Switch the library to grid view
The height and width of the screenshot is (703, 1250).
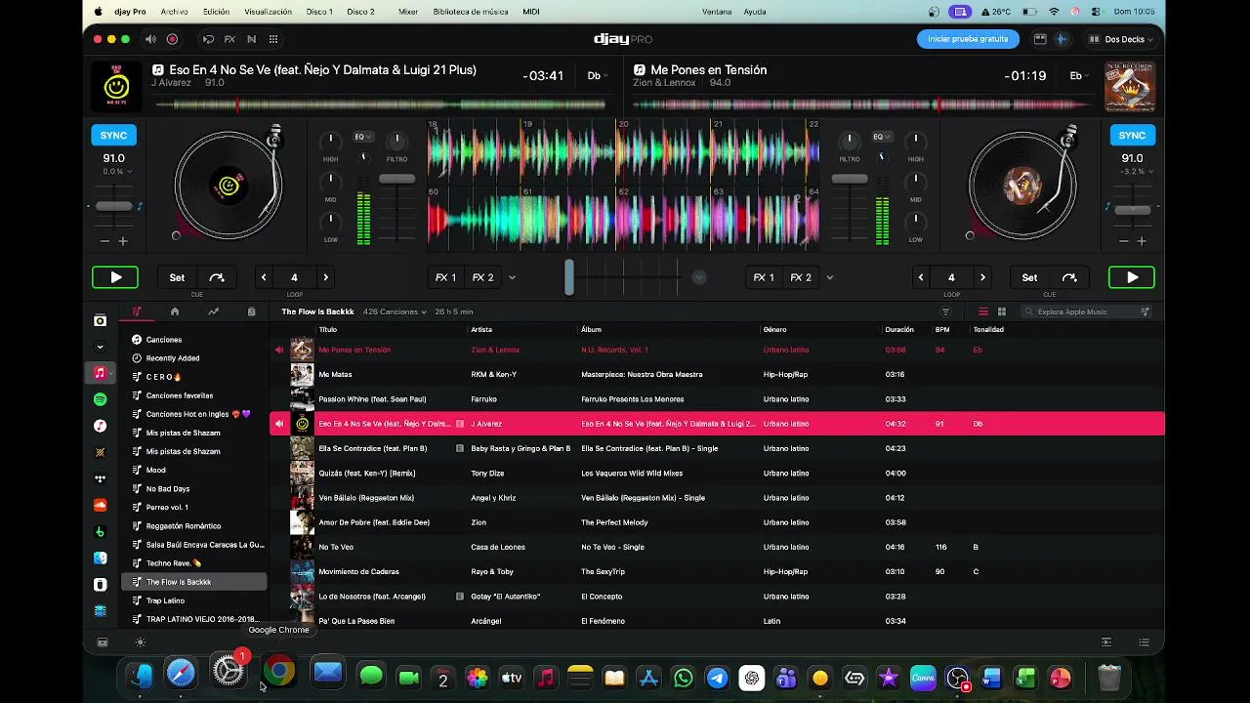(x=1002, y=311)
